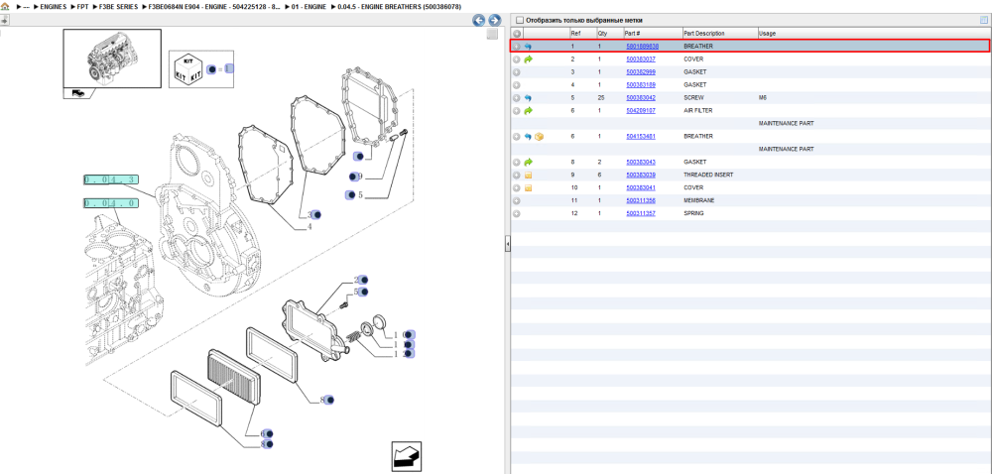Screen dimensions: 992x474
Task: Click green arrow on COVER 500383037 row
Action: 529,59
